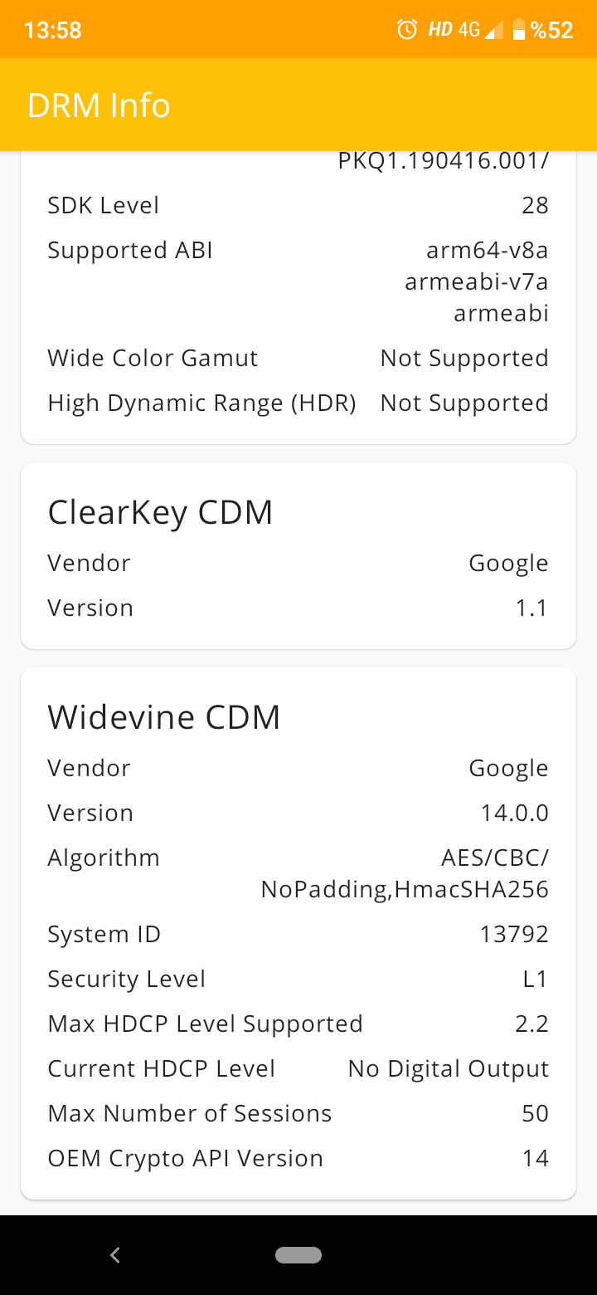Tap the battery indicator icon
The image size is (597, 1295).
click(519, 30)
